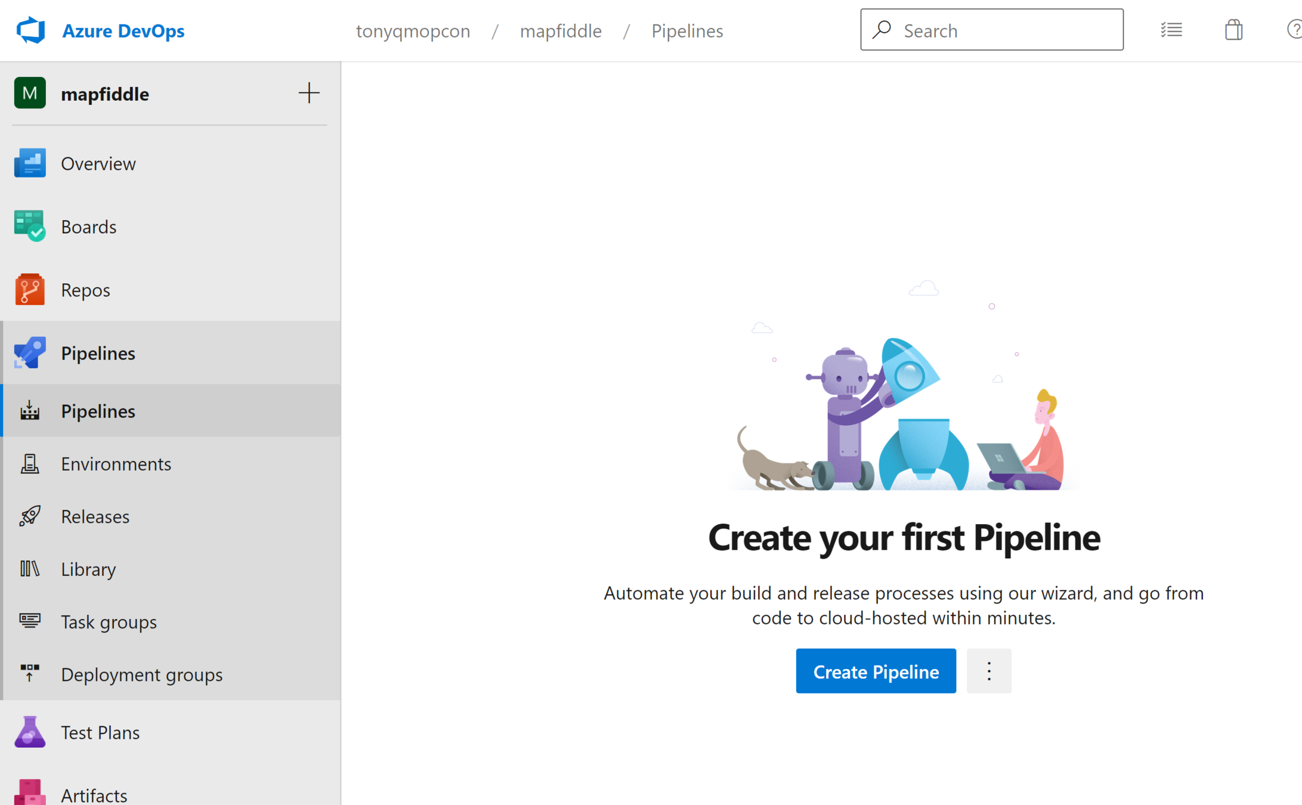The width and height of the screenshot is (1302, 805).
Task: Select the Task groups submenu item
Action: 109,621
